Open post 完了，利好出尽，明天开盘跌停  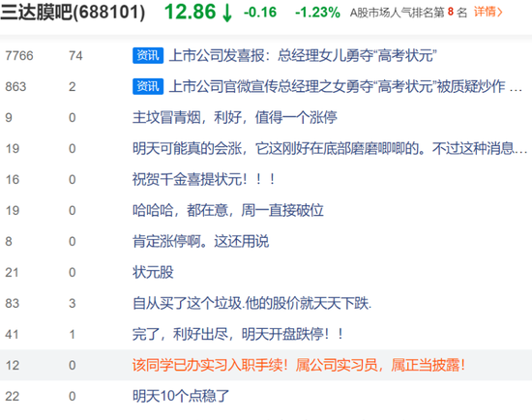(238, 334)
